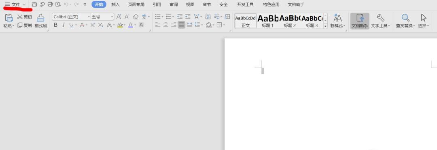Toggle Italic formatting

pos(63,25)
